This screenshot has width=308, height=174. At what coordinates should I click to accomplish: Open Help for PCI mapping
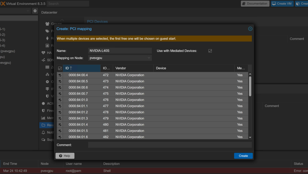[65, 156]
